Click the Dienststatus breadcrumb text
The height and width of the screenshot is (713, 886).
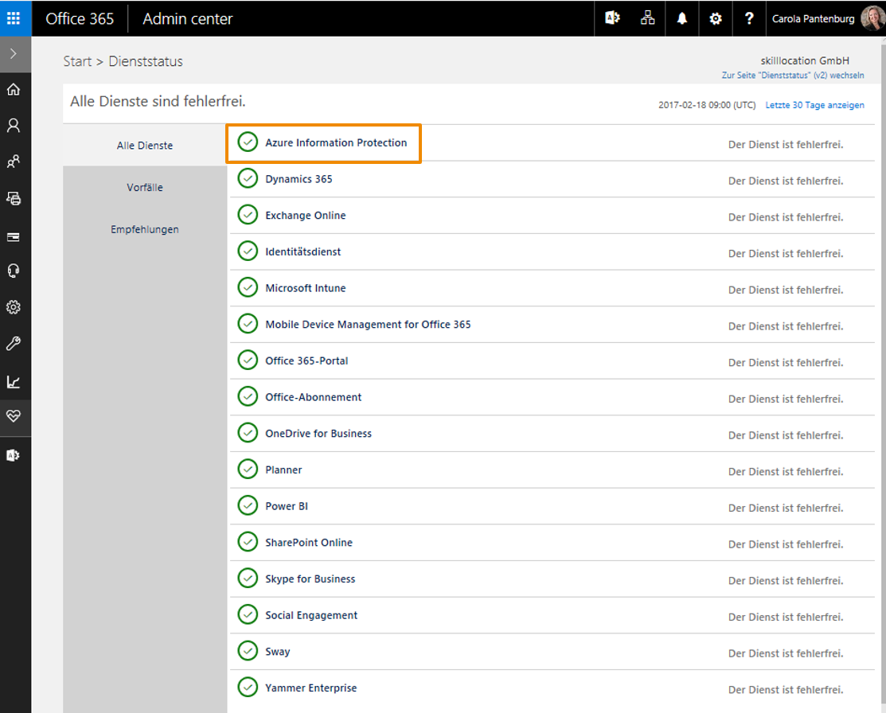[x=146, y=61]
